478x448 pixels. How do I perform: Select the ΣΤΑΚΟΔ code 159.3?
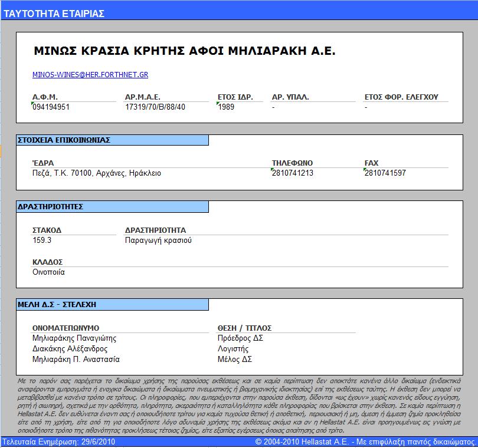coord(42,241)
